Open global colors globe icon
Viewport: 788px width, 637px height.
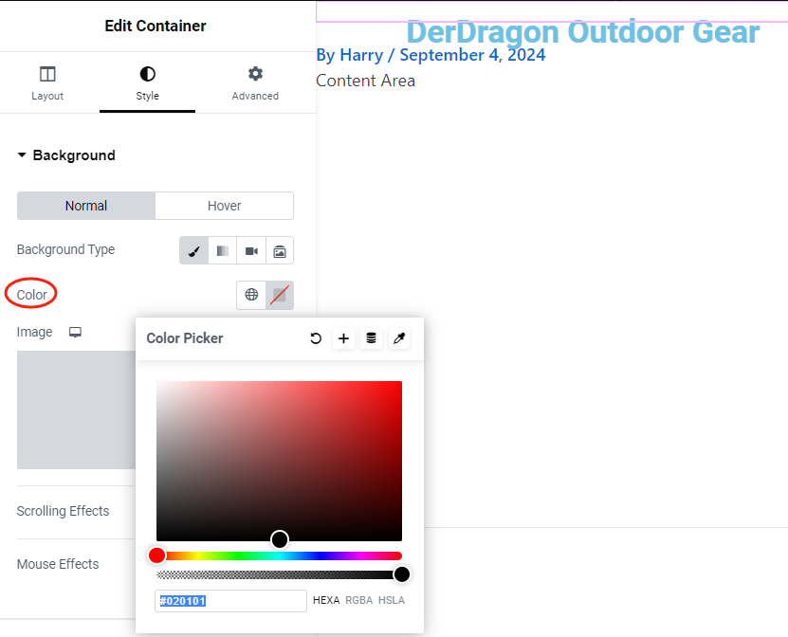(251, 295)
